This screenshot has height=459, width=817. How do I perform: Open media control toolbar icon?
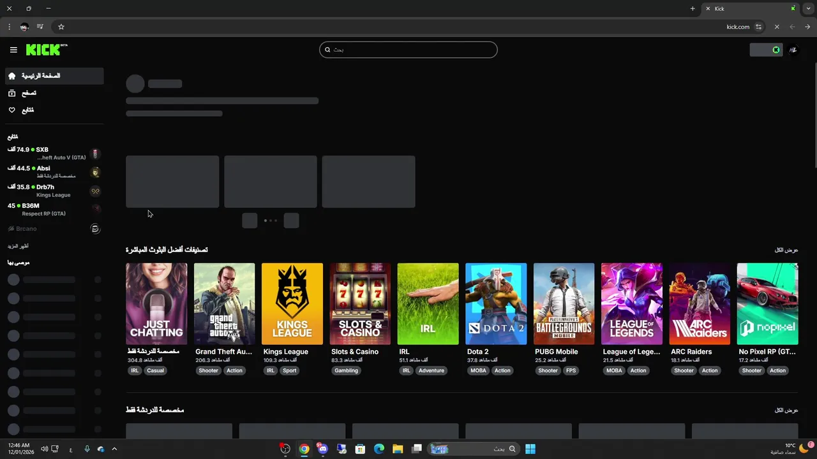coord(40,27)
